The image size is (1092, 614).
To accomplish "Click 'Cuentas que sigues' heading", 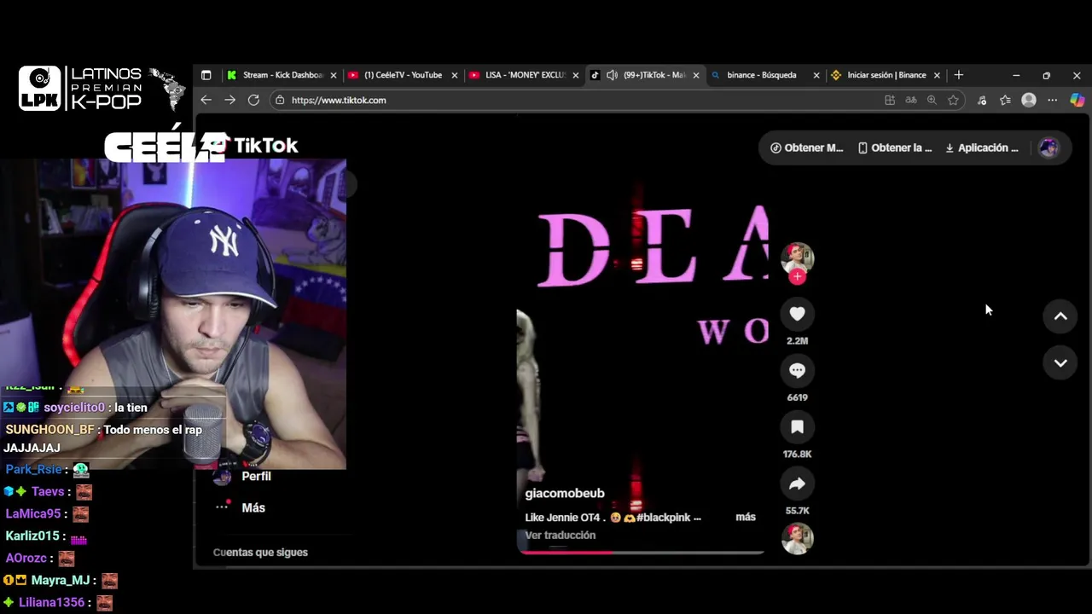I will click(x=260, y=553).
